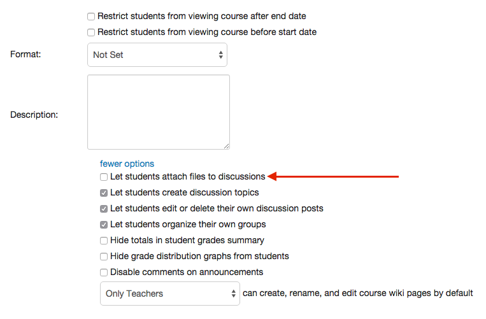The image size is (486, 319).
Task: Click the Hide grade distribution graphs label text
Action: click(x=199, y=257)
